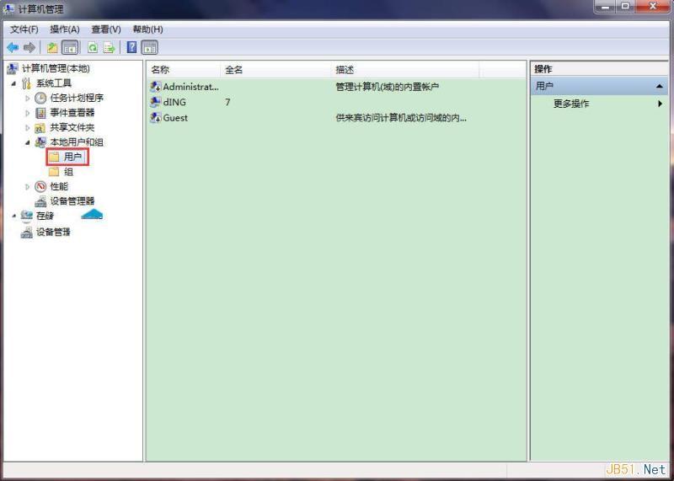Expand the 性能 tree node
Viewport: 674px width, 481px height.
(x=28, y=186)
